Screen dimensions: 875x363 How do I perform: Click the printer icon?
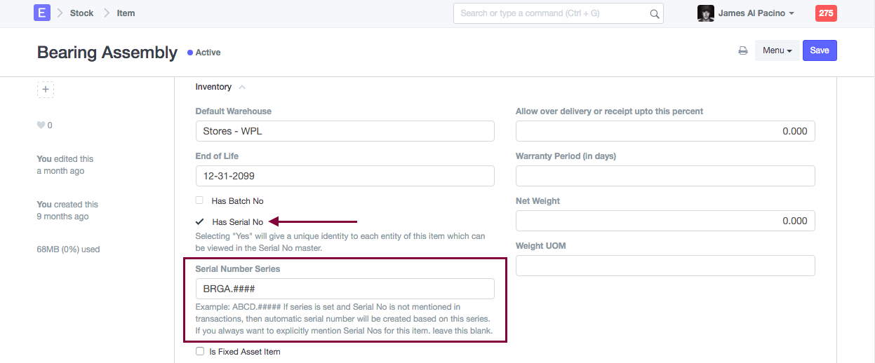742,50
